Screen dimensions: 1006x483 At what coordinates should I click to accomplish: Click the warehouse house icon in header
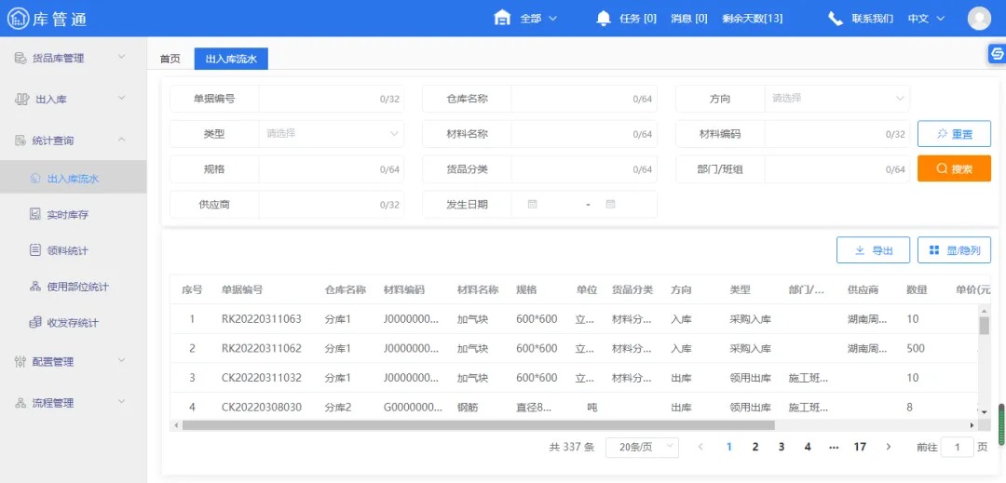[502, 19]
